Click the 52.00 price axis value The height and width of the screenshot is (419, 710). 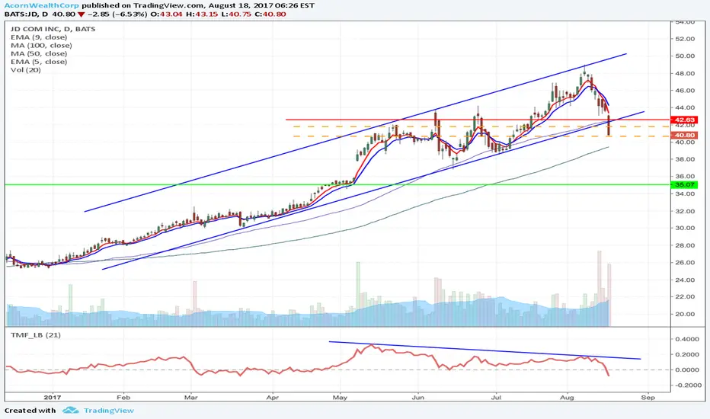pos(685,39)
